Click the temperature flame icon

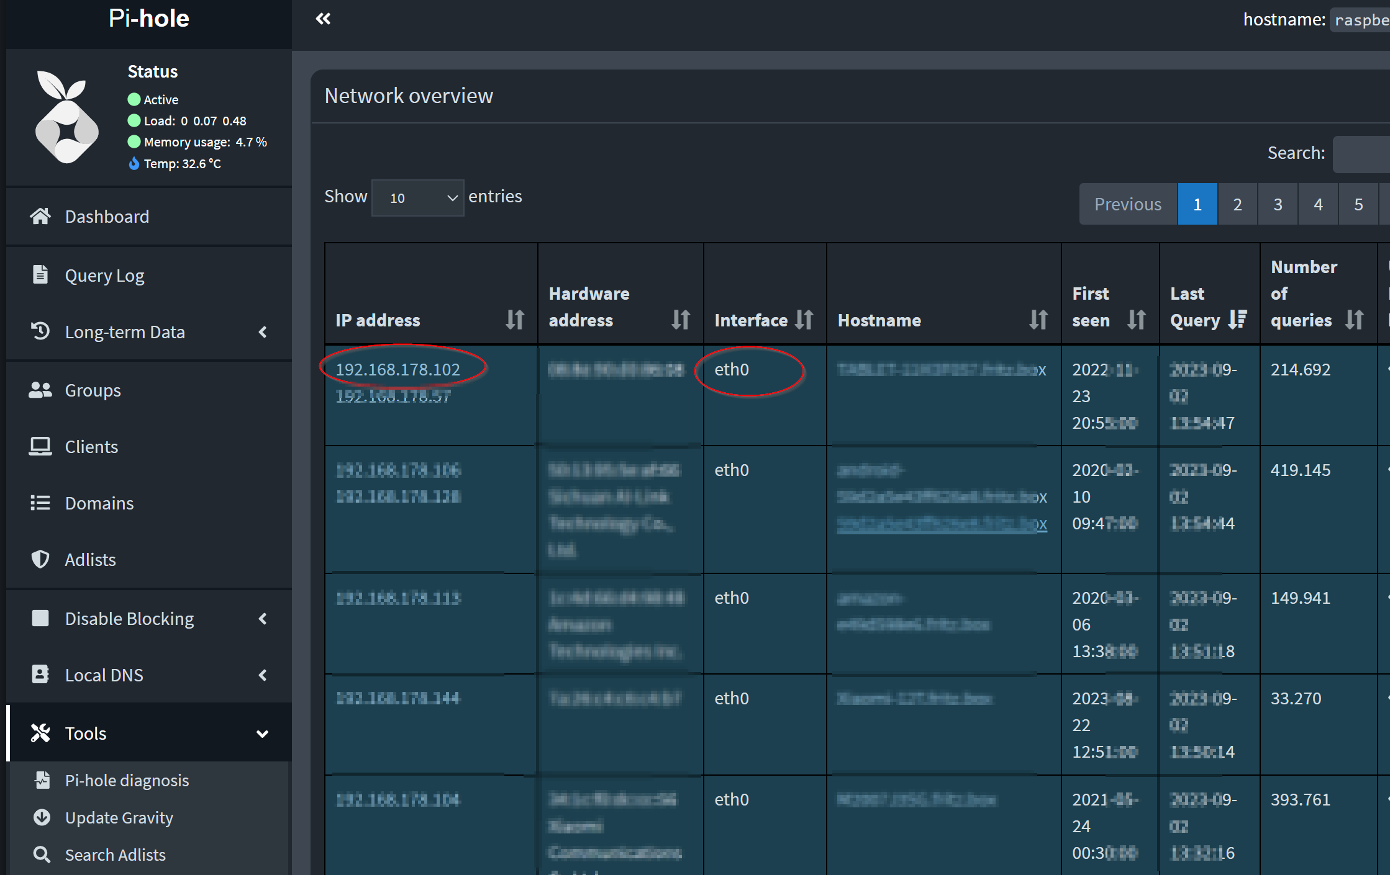134,163
